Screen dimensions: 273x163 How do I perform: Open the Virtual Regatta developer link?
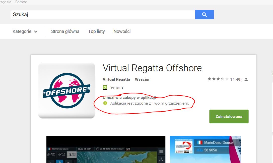pyautogui.click(x=116, y=79)
